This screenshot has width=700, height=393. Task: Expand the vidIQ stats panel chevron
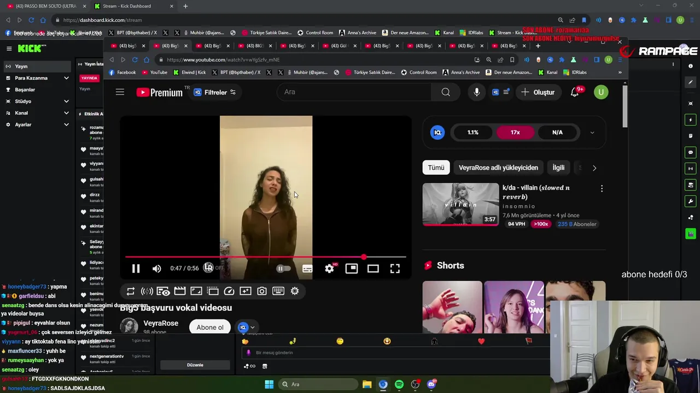pos(592,133)
